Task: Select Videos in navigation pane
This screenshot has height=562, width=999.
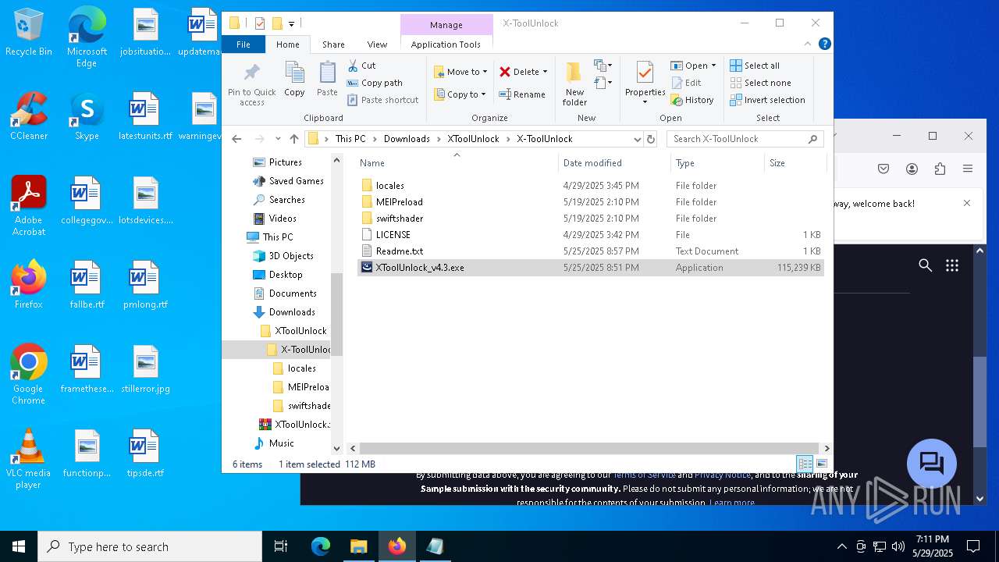Action: click(283, 219)
